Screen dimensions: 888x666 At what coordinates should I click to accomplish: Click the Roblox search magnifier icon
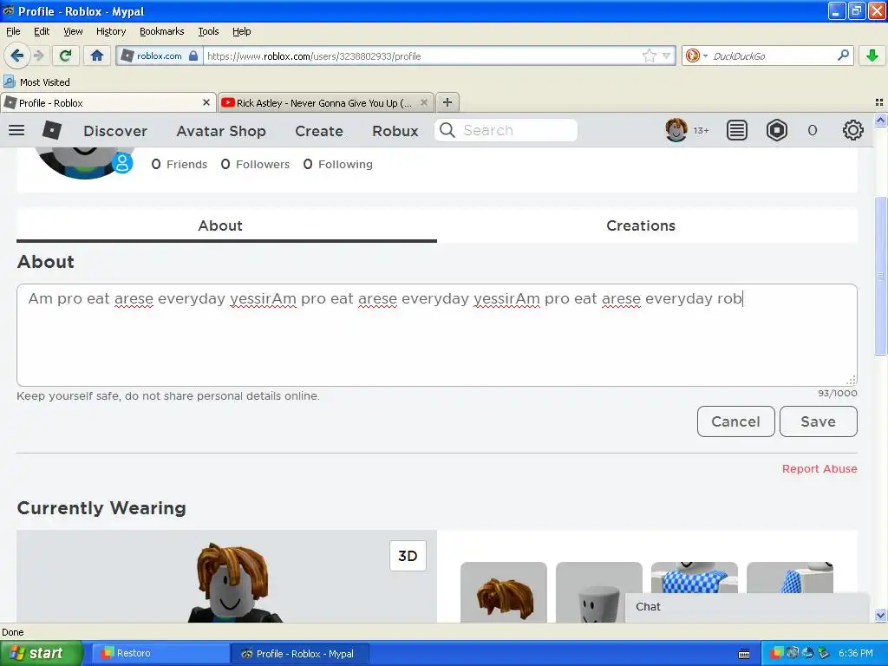pyautogui.click(x=447, y=130)
